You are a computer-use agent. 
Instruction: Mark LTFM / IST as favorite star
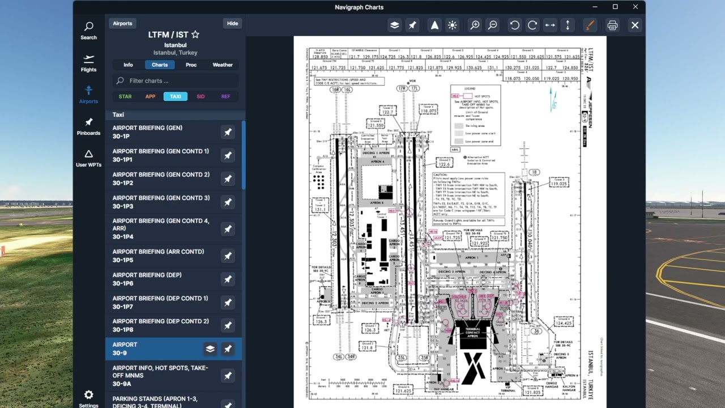coord(195,35)
